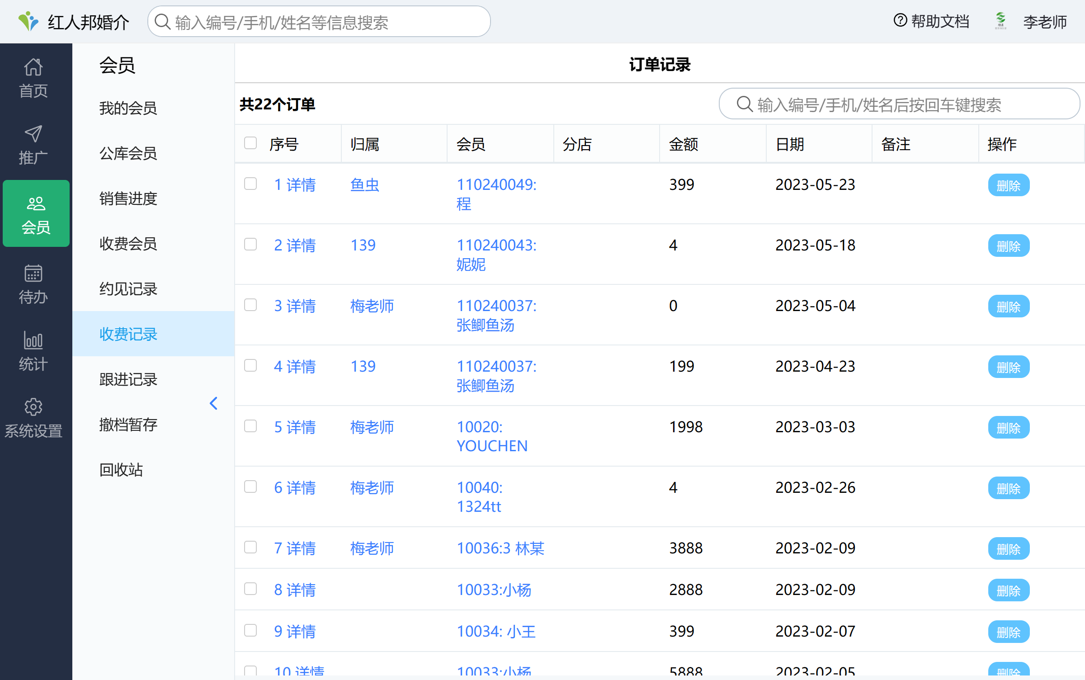This screenshot has height=680, width=1085.
Task: Click the magnifier icon in order search box
Action: coord(745,104)
